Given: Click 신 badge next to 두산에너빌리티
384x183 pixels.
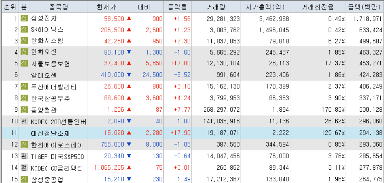Looking at the screenshot, I should coord(24,86).
